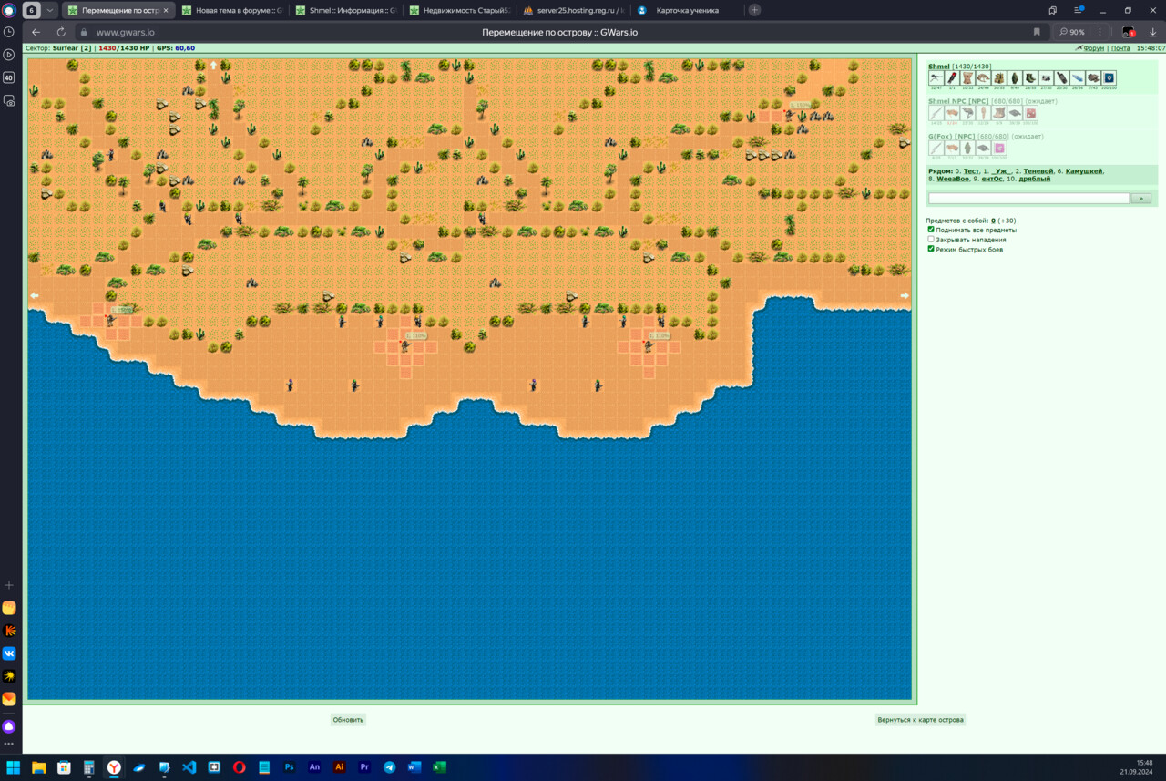
Task: Open Telegram from the taskbar
Action: (x=389, y=767)
